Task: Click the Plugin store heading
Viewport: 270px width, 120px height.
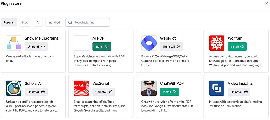Action: point(11,3)
